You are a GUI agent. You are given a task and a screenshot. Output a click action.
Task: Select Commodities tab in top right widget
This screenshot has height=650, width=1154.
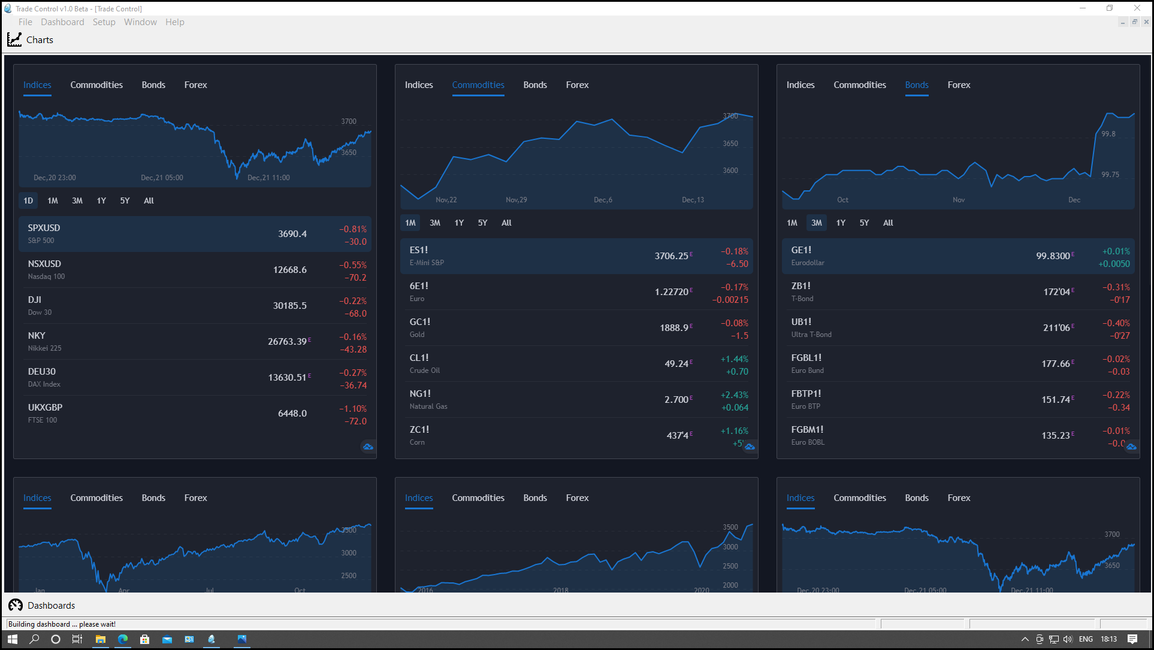(x=860, y=85)
